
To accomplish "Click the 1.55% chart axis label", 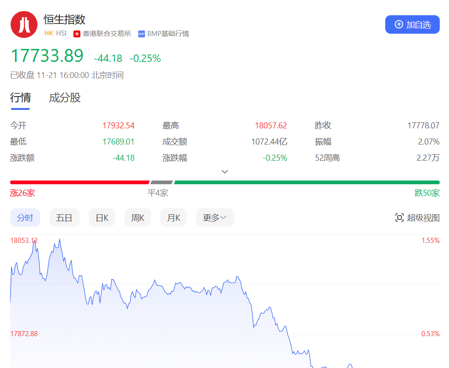I will coord(431,241).
